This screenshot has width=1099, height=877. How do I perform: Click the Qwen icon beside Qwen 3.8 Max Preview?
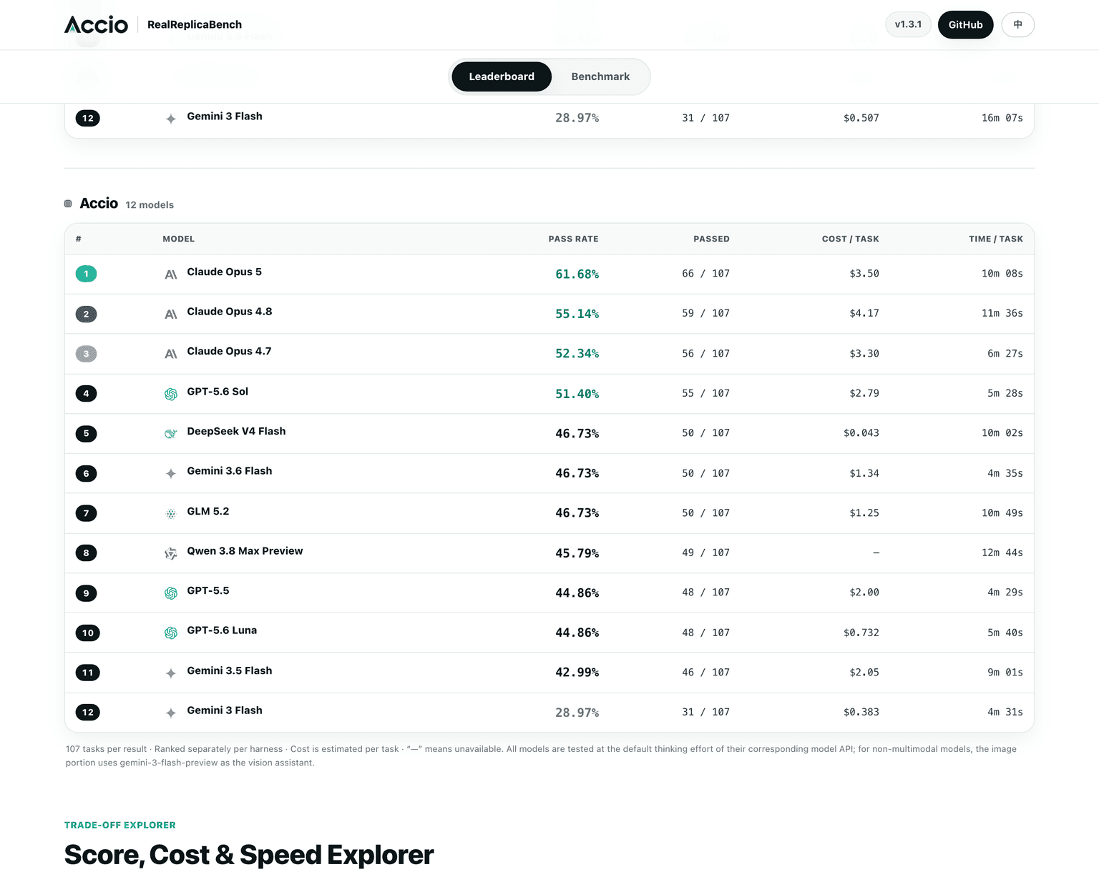point(171,553)
